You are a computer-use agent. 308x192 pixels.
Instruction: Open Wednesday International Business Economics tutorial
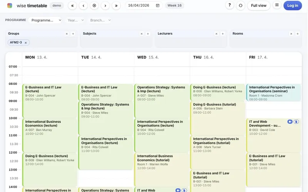[x=162, y=170]
